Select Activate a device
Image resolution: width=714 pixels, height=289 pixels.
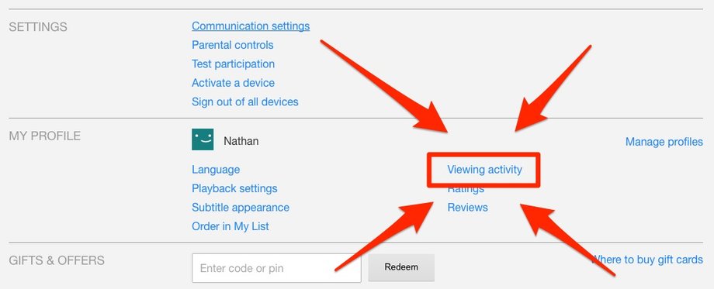click(x=233, y=83)
